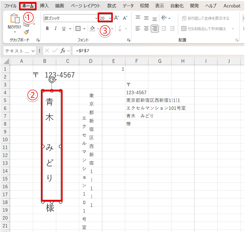The width and height of the screenshot is (247, 232).
Task: Click the Decrease Font Size icon
Action: point(125,18)
